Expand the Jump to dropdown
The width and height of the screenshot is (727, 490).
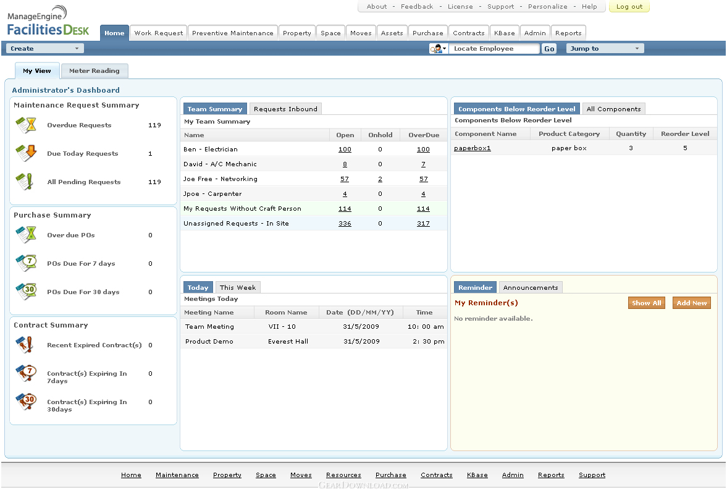605,48
